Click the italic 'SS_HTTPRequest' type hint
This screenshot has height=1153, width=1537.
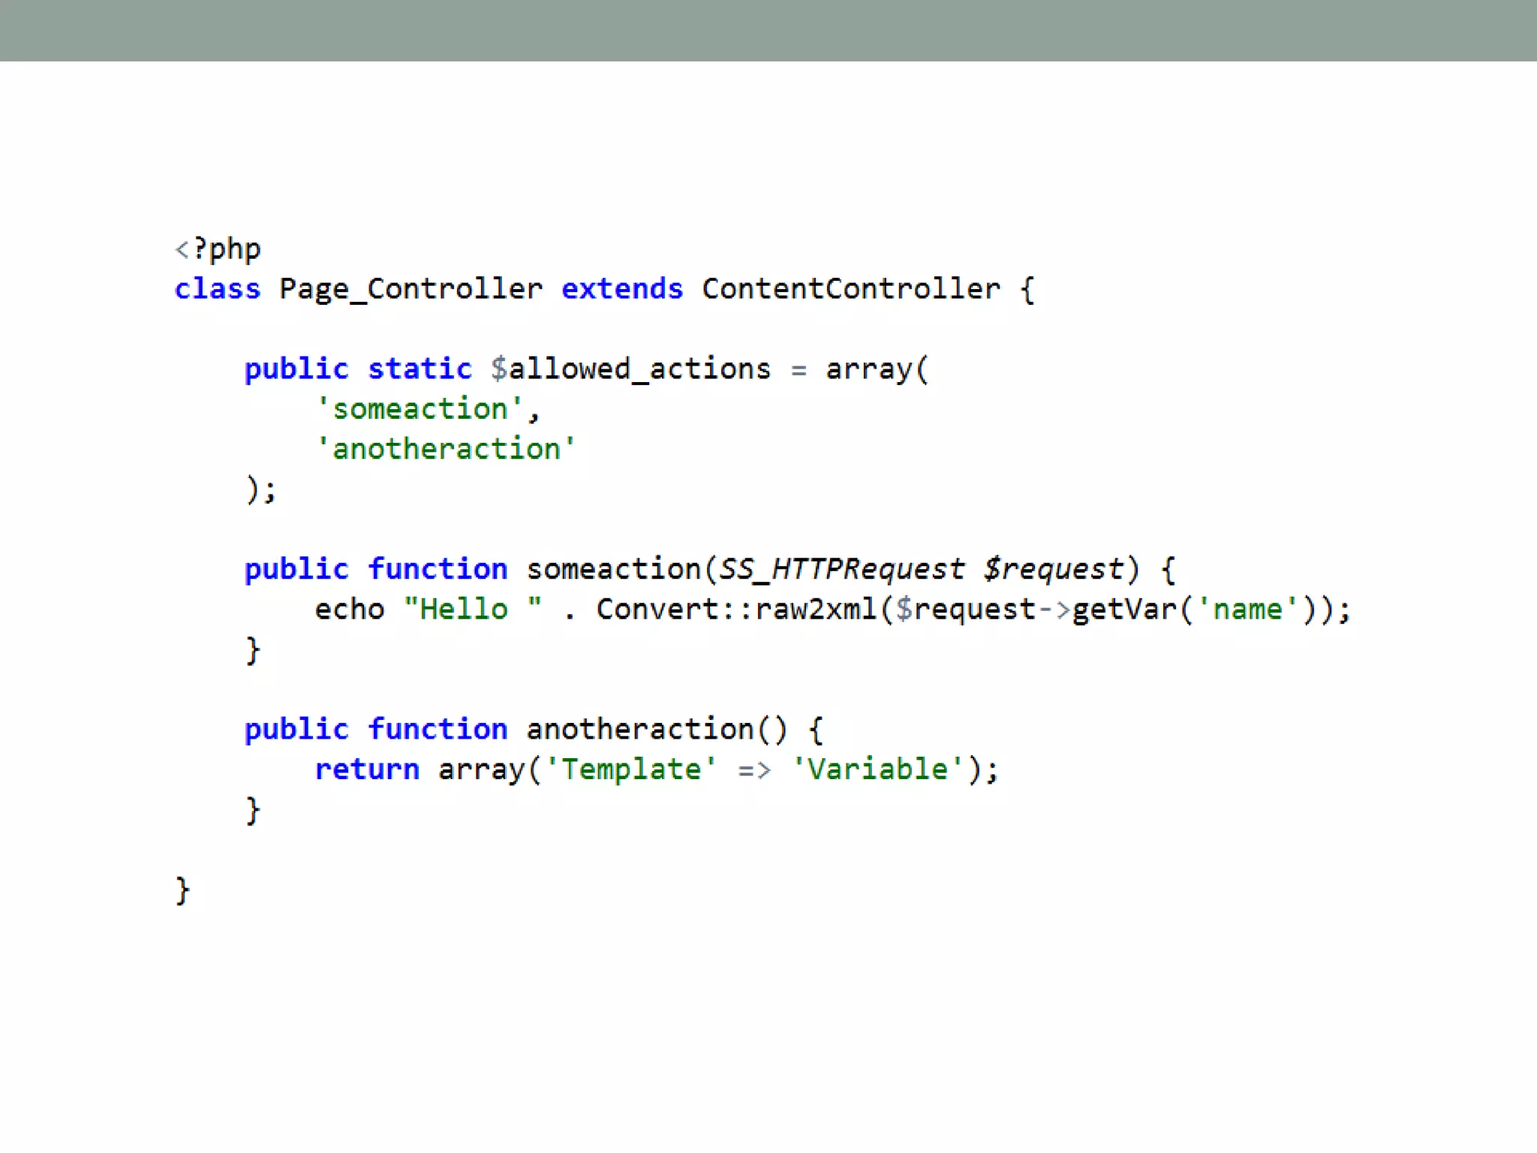841,569
